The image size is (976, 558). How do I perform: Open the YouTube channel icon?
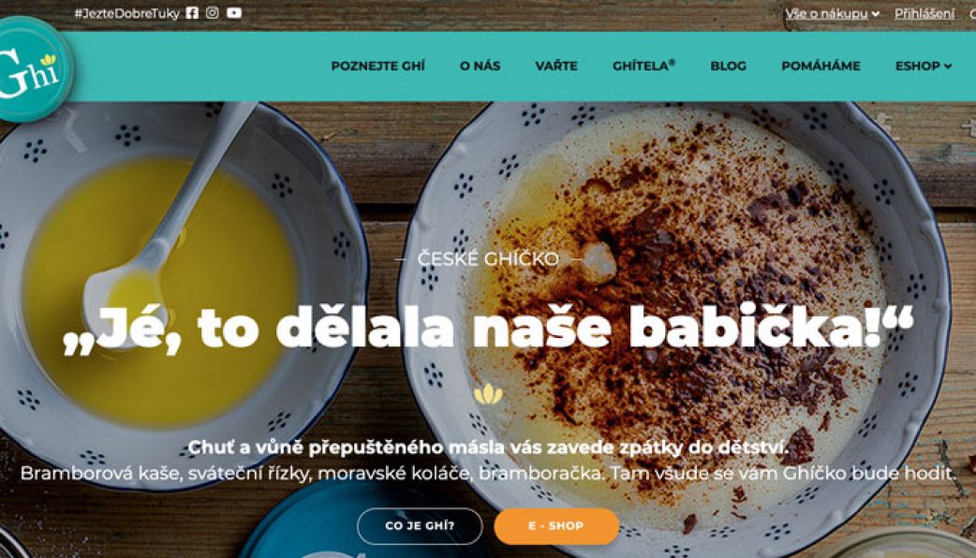coord(234,13)
